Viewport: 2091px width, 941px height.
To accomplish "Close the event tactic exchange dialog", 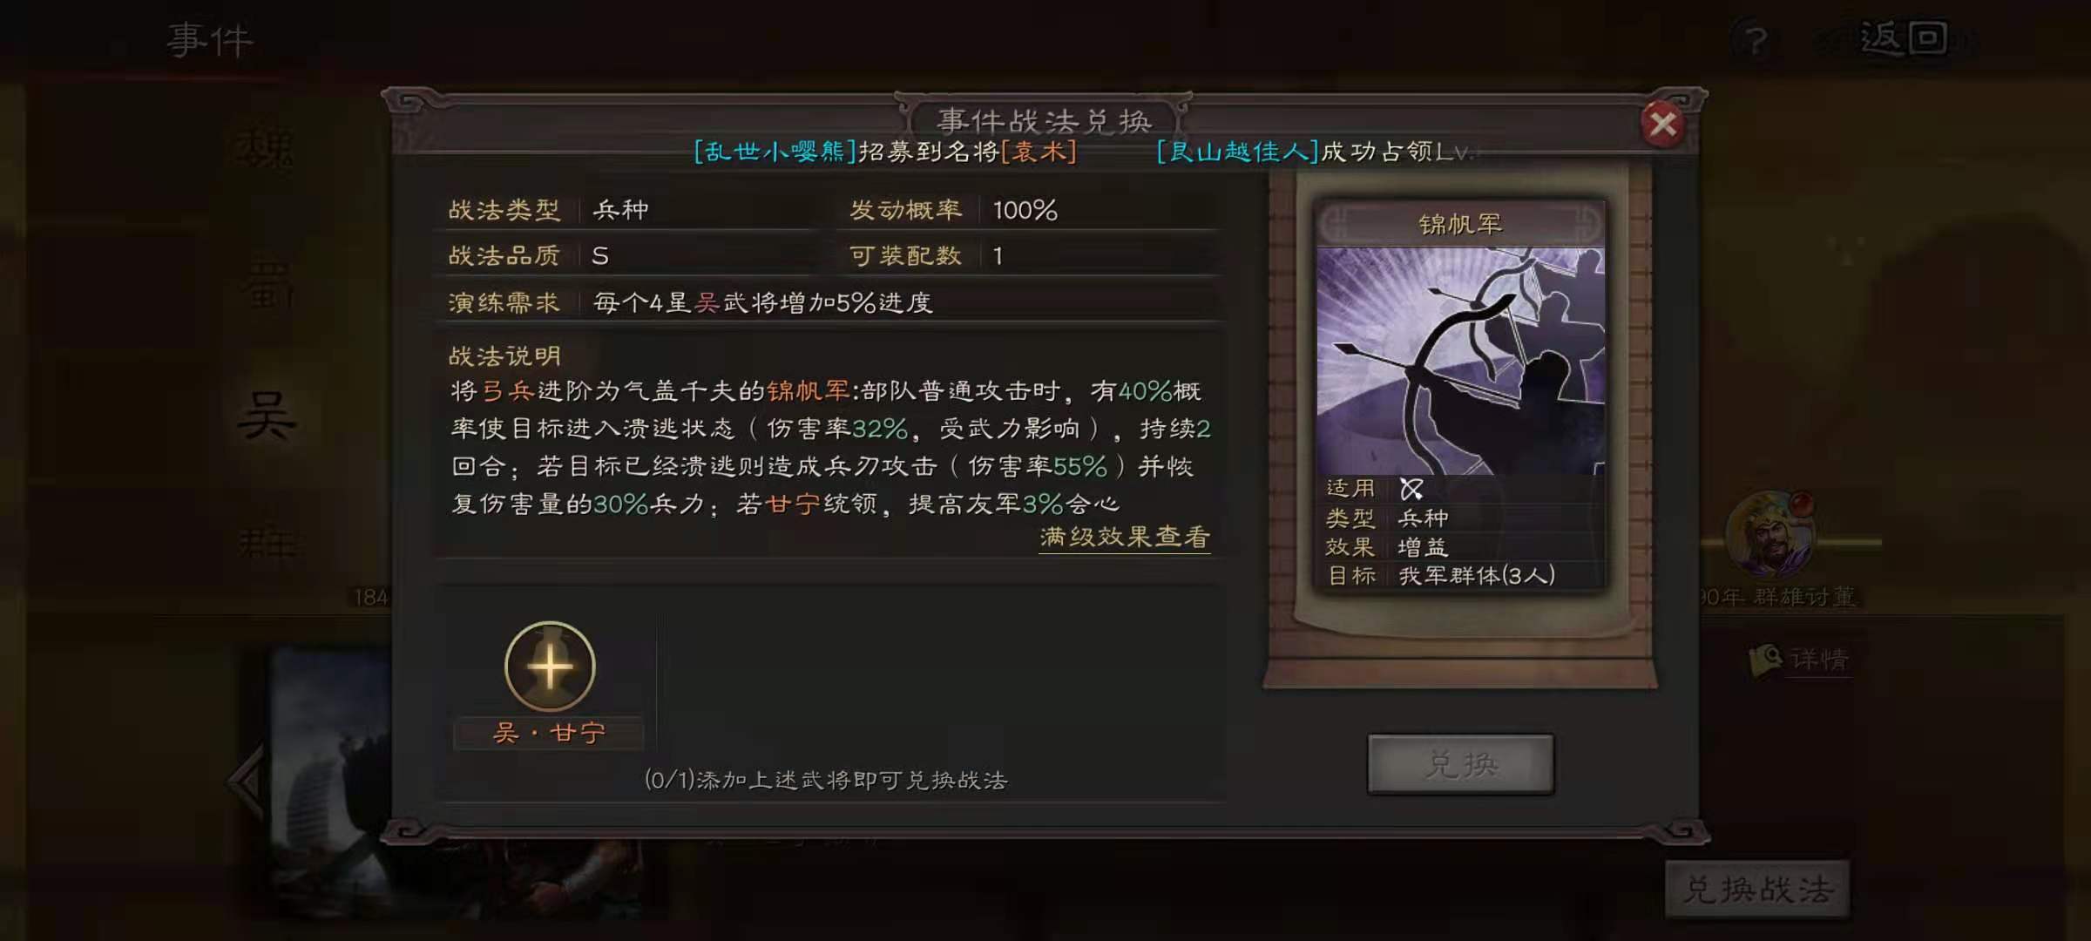I will click(x=1662, y=125).
